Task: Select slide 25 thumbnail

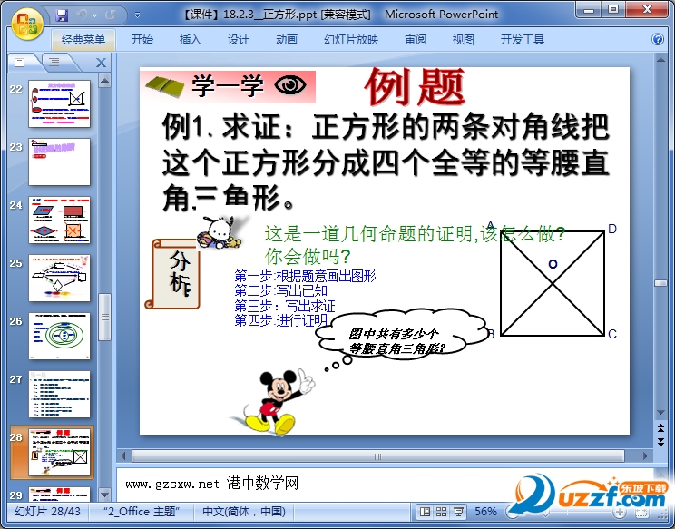Action: coord(59,278)
